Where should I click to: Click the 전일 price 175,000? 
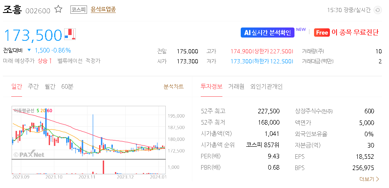coord(187,51)
